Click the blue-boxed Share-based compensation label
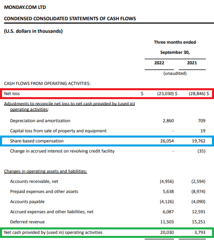Screen dimensions: 214x246 point(37,141)
